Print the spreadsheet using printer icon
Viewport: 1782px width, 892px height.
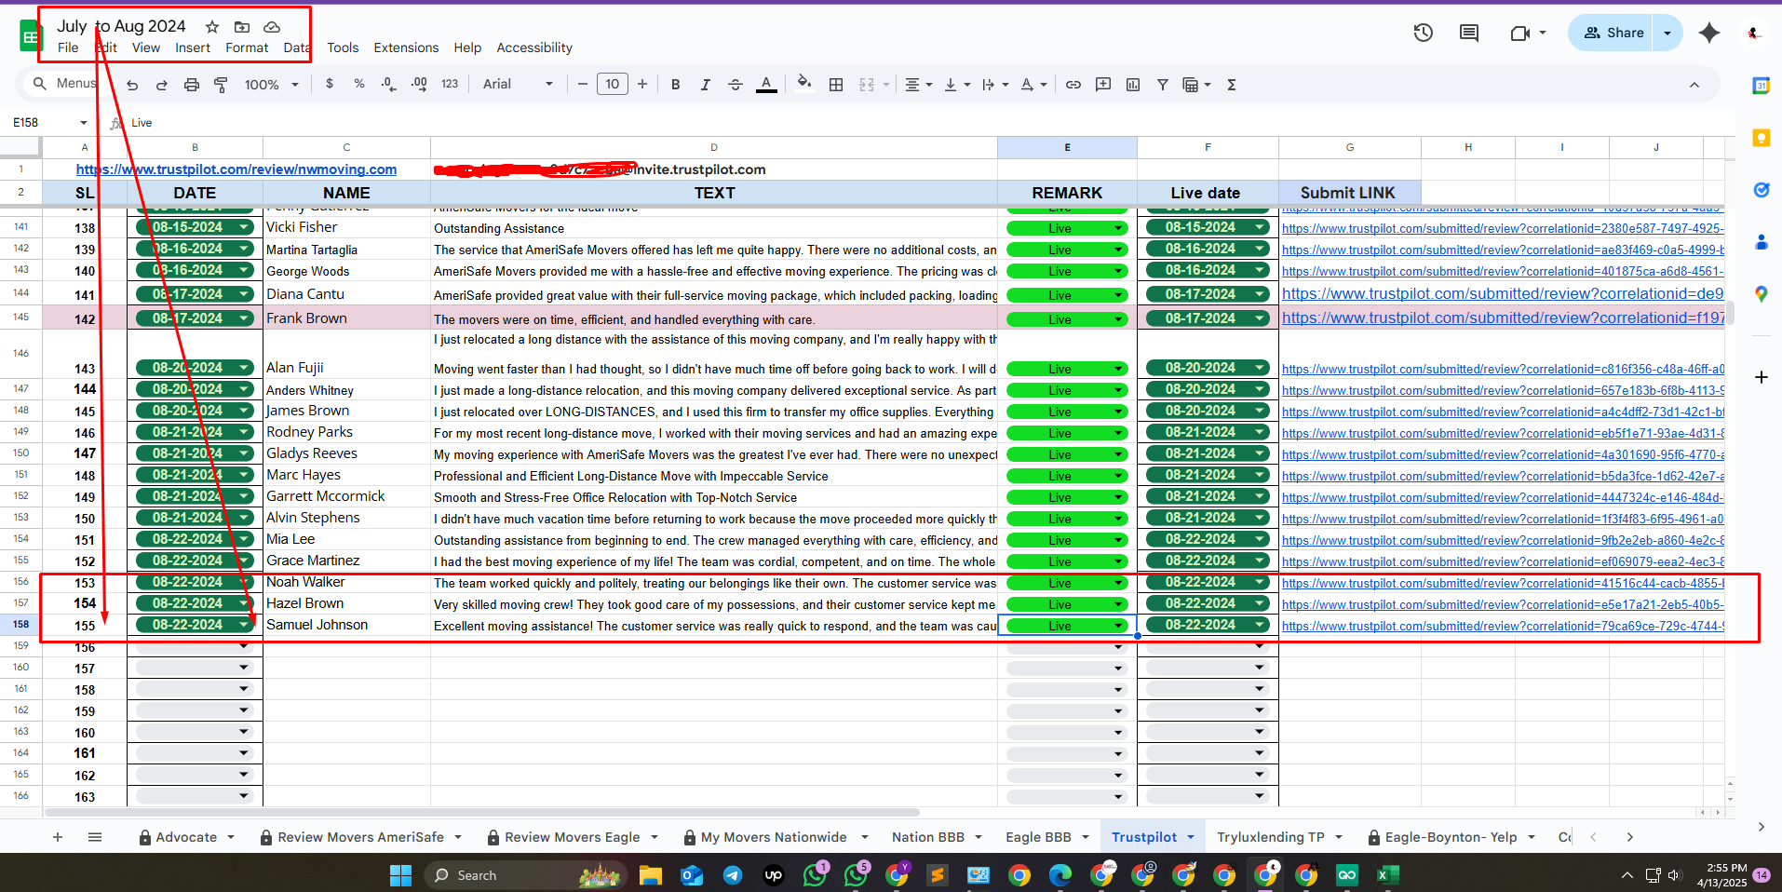pyautogui.click(x=192, y=85)
